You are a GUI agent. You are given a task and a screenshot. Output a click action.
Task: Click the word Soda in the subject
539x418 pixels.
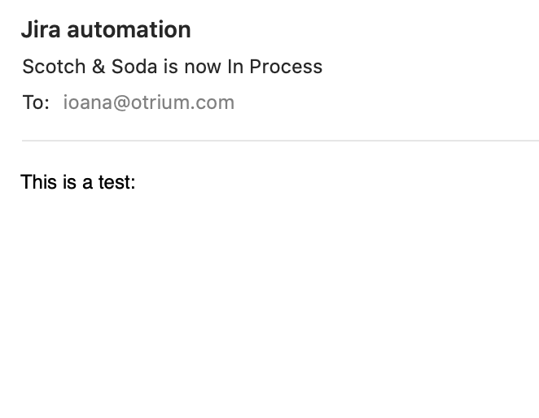pos(134,67)
